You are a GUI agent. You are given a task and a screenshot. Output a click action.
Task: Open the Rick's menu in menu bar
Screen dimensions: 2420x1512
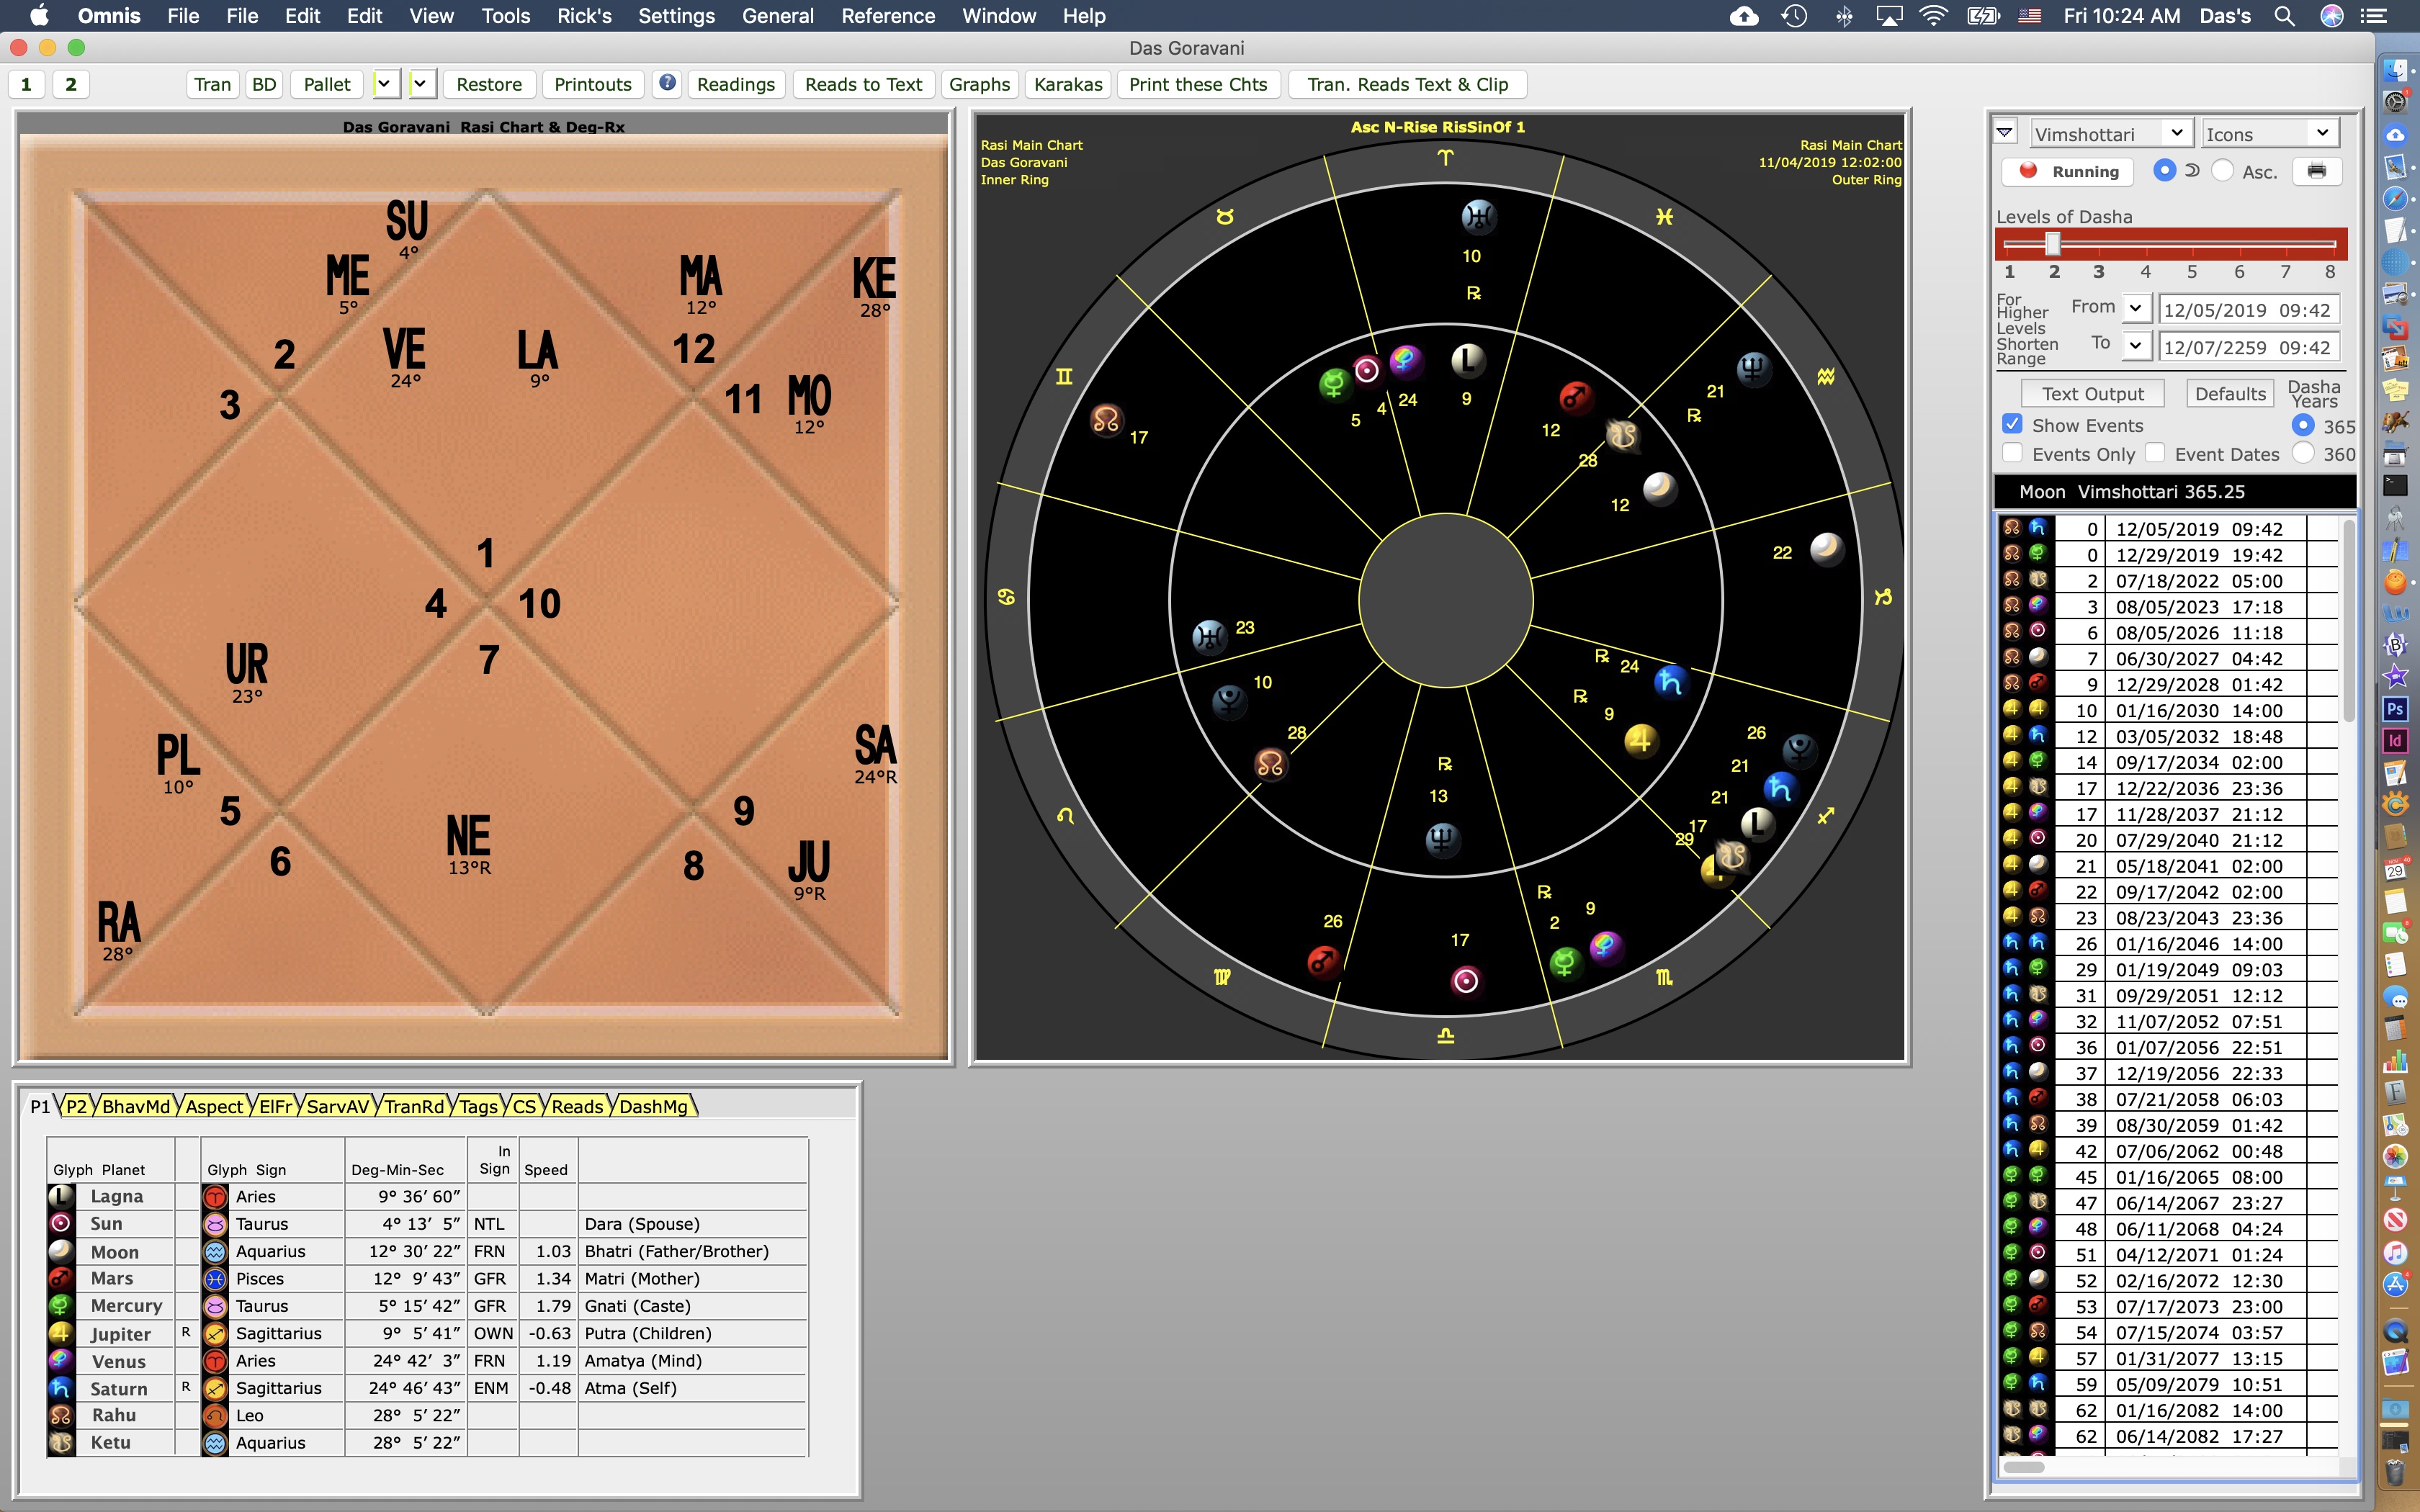pos(584,16)
